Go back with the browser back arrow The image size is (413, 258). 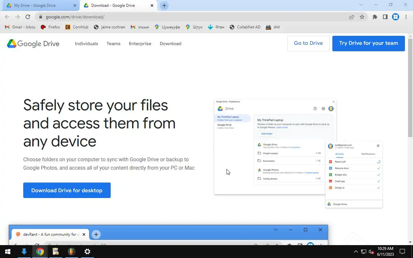[7, 17]
